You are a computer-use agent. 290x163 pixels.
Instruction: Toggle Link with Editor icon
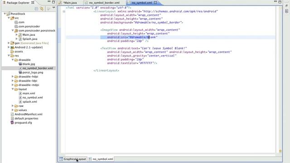pos(42,9)
